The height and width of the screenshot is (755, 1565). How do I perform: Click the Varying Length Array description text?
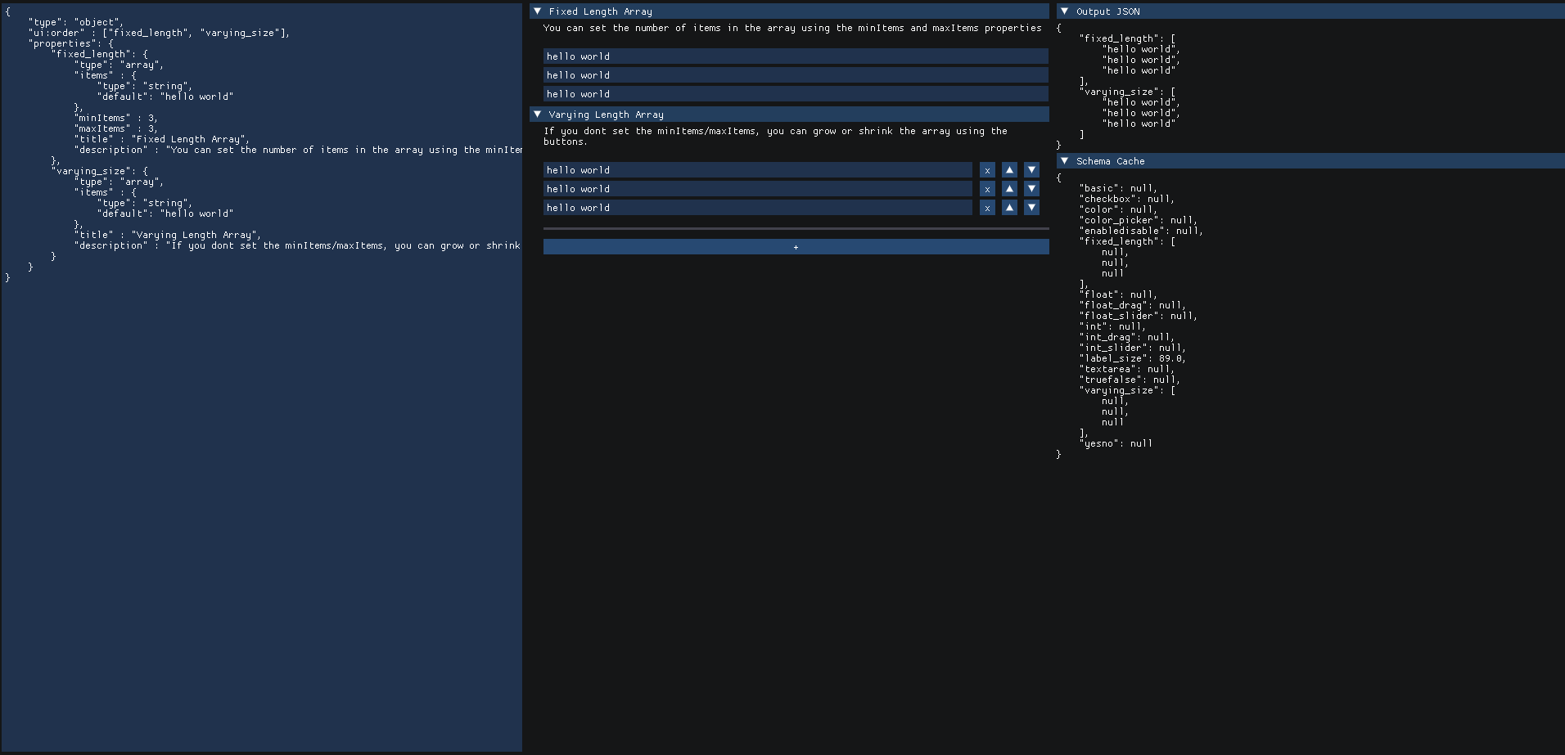(x=776, y=136)
